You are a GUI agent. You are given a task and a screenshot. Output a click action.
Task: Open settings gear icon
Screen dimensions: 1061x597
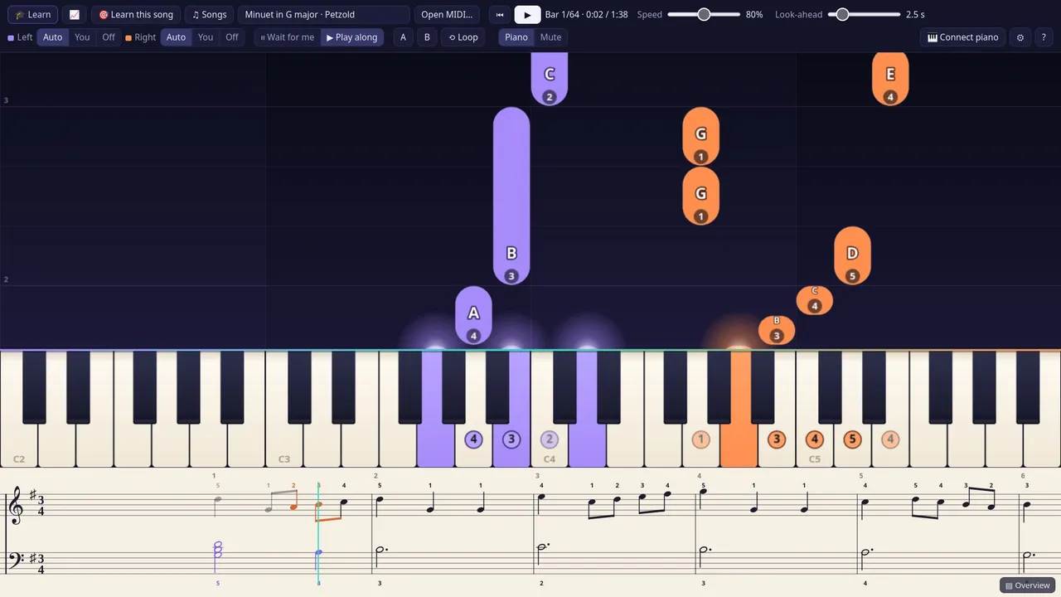click(x=1020, y=37)
